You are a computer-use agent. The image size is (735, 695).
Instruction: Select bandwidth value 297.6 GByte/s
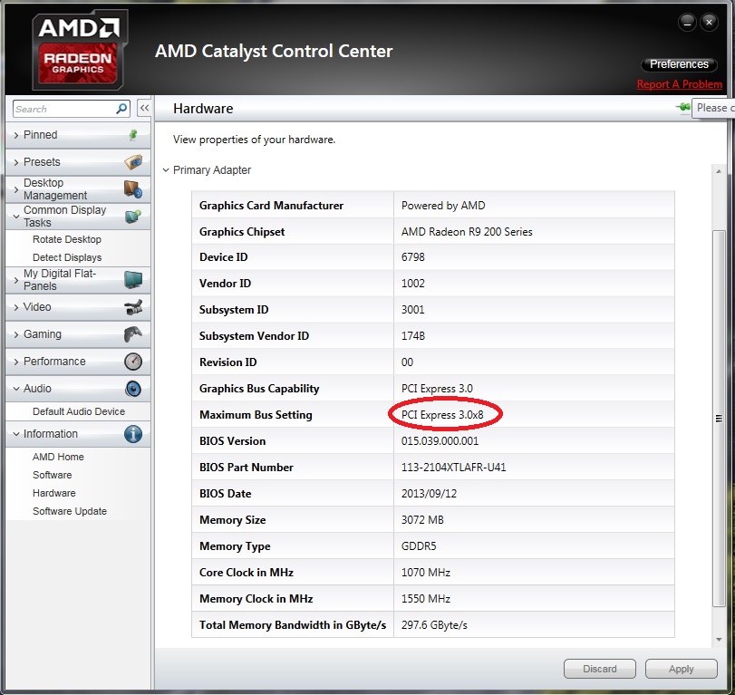click(x=434, y=624)
